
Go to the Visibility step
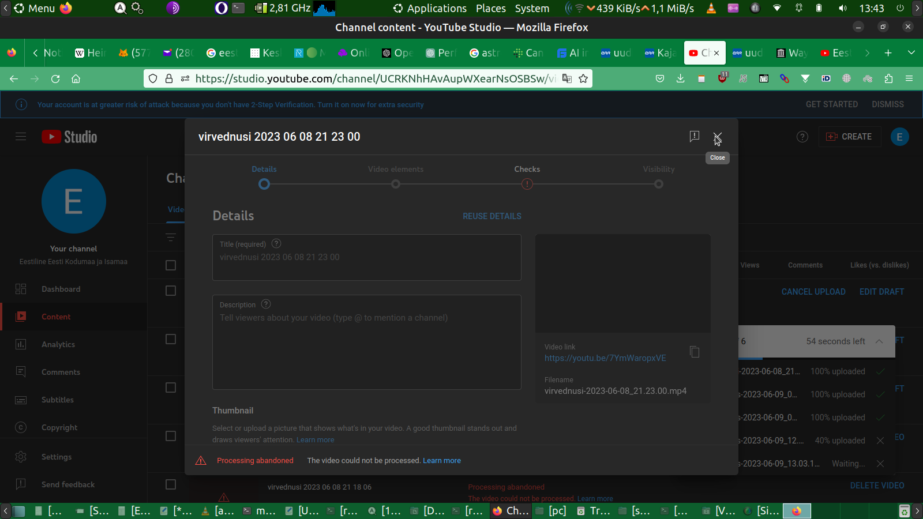[x=659, y=177]
